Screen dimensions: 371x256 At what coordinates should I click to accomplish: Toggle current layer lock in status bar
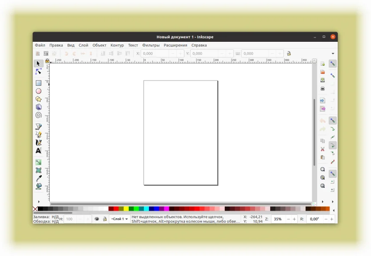[105, 219]
